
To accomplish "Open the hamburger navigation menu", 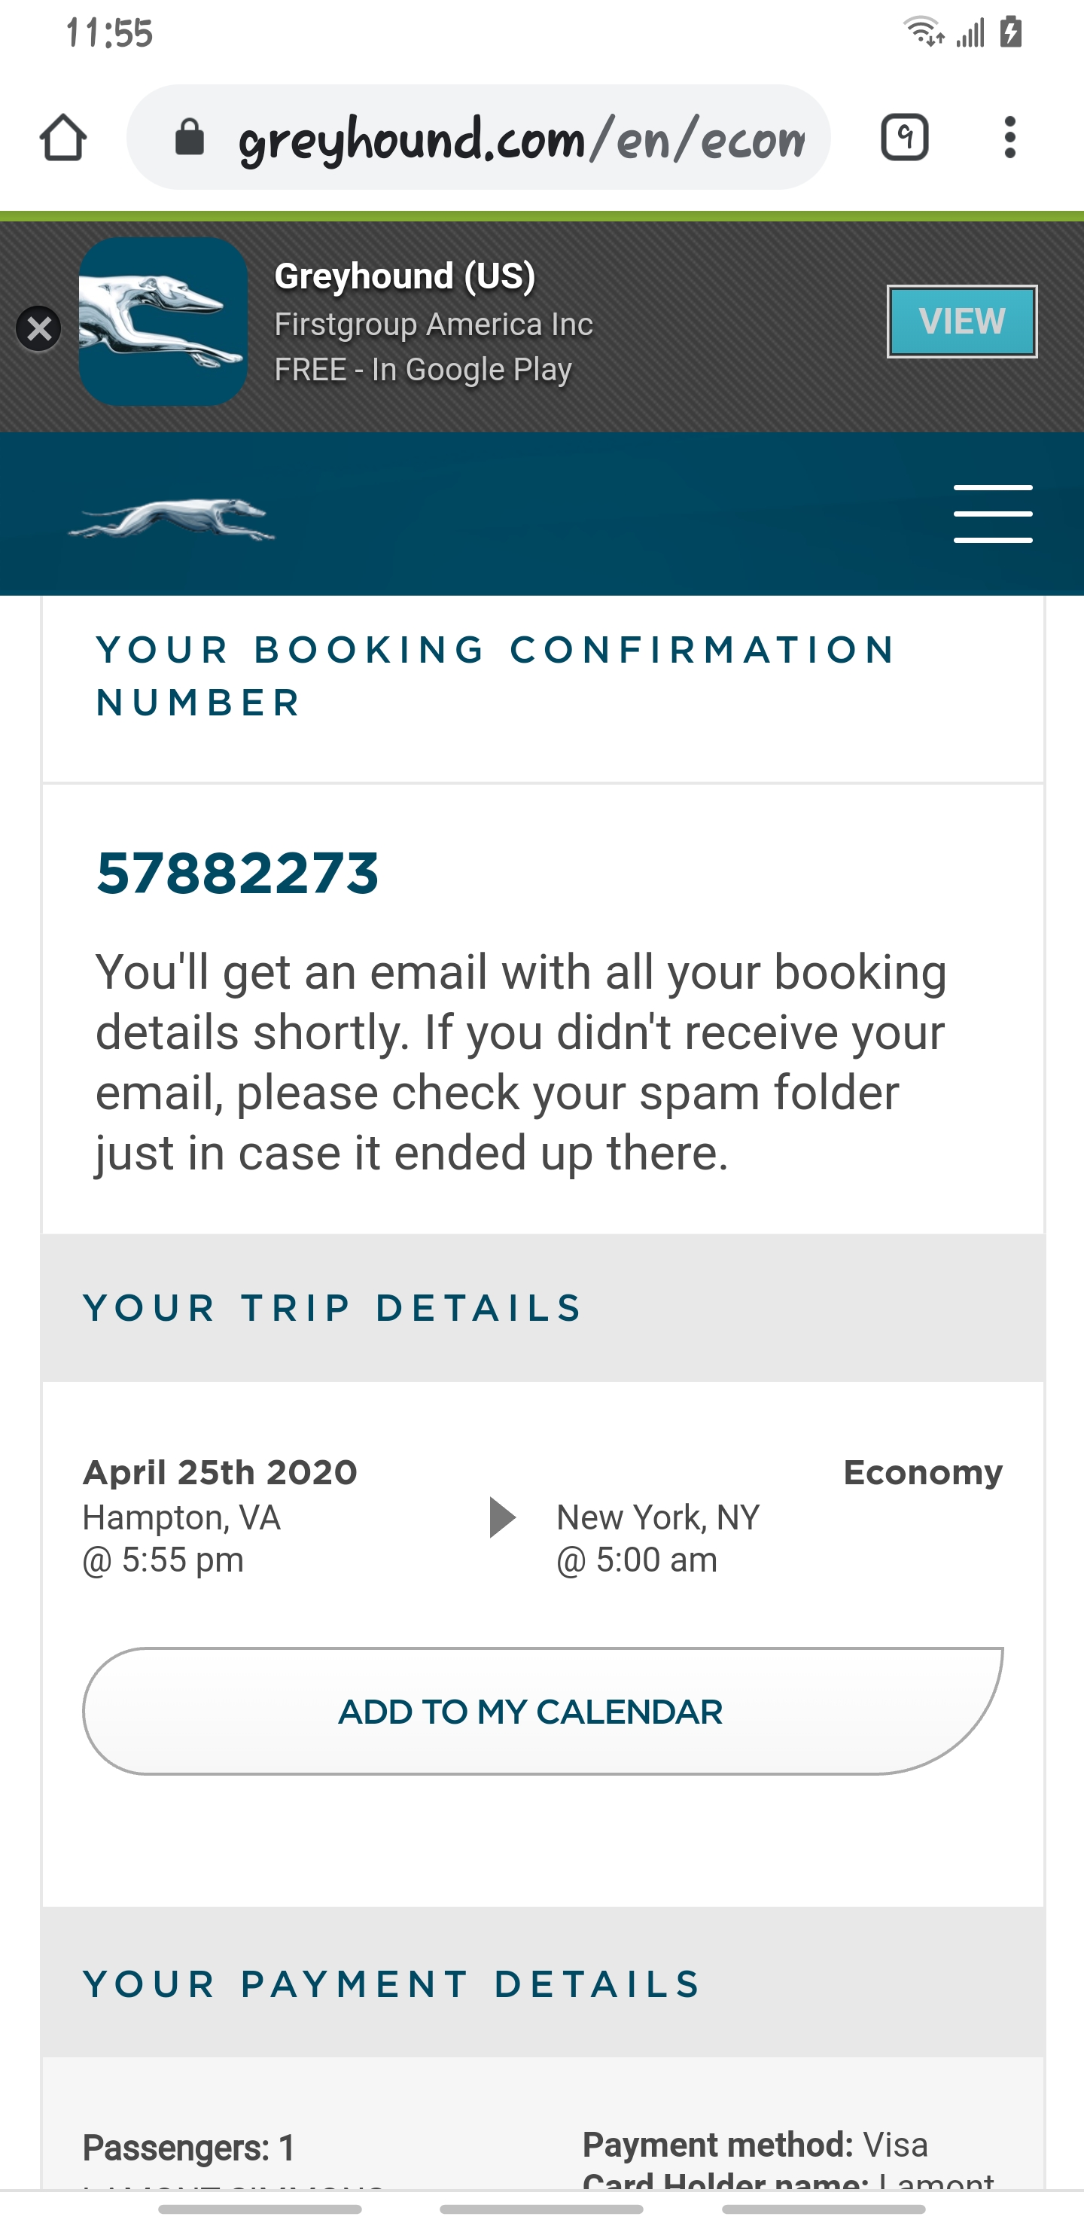I will point(992,514).
